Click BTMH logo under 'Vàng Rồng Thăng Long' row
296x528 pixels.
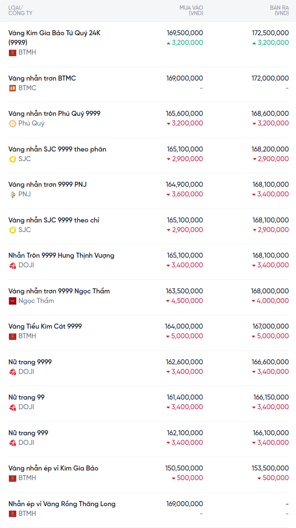pos(13,514)
